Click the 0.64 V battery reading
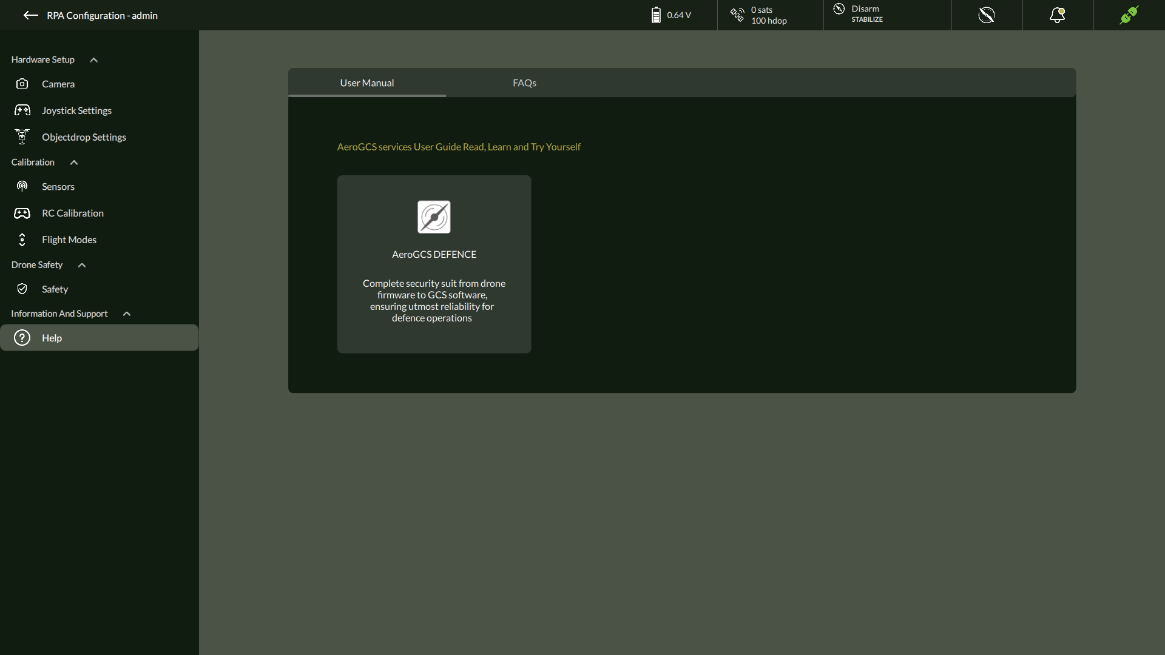The width and height of the screenshot is (1165, 655). pos(679,15)
